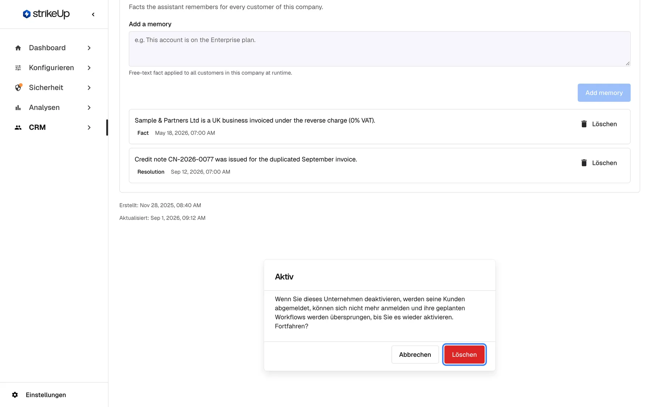Click the text area resize handle
The image size is (651, 407).
pyautogui.click(x=627, y=63)
